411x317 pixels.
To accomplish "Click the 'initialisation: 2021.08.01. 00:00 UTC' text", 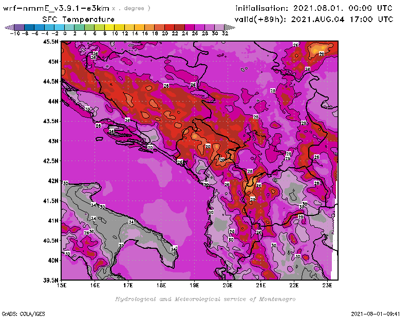I will pyautogui.click(x=314, y=8).
